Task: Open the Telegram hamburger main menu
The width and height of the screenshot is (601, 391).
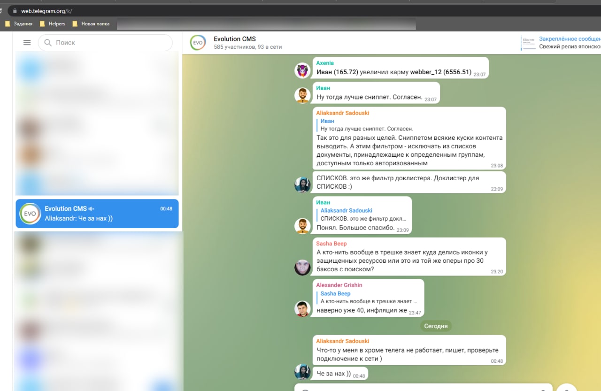Action: (27, 43)
